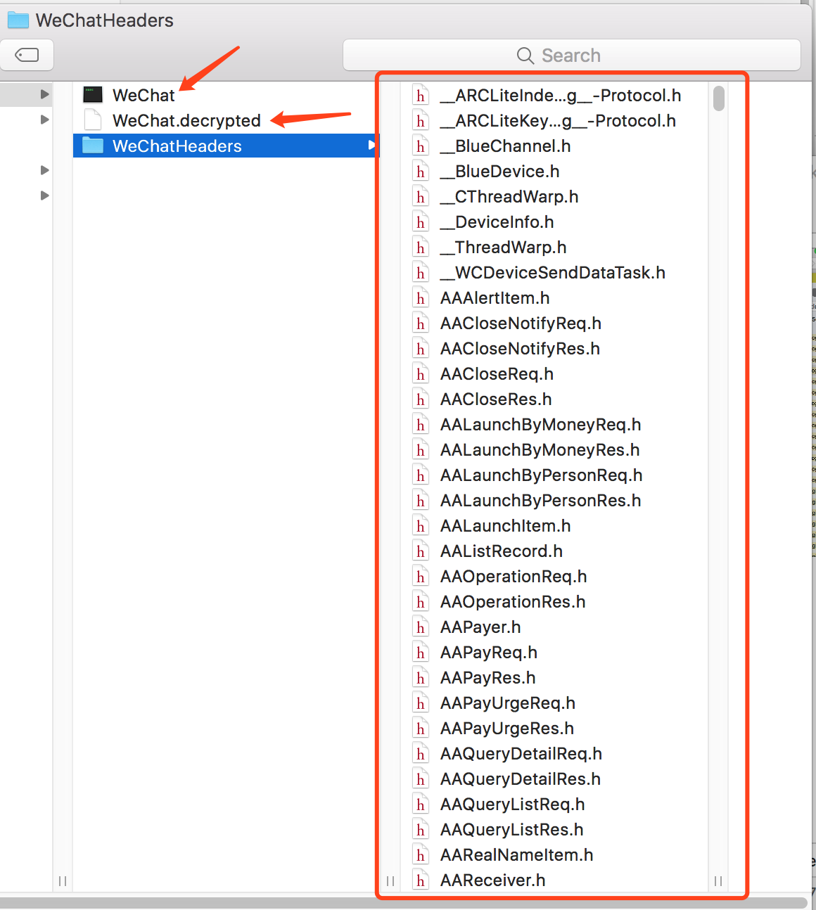This screenshot has height=910, width=816.
Task: Expand the third sidebar disclosure triangle
Action: [x=44, y=170]
